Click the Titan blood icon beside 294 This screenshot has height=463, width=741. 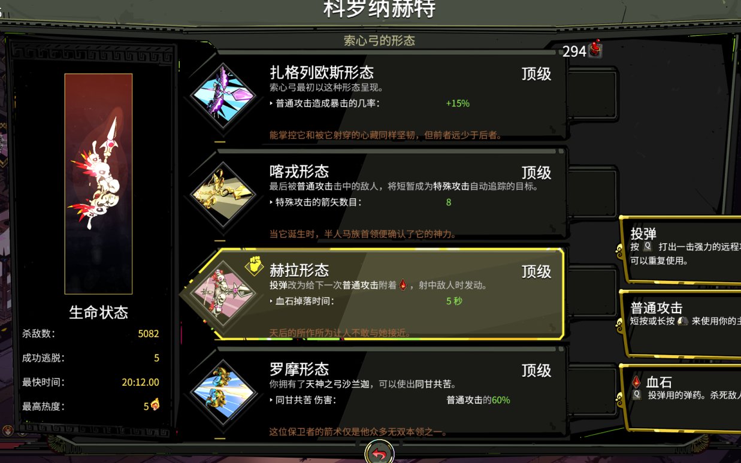pyautogui.click(x=595, y=49)
